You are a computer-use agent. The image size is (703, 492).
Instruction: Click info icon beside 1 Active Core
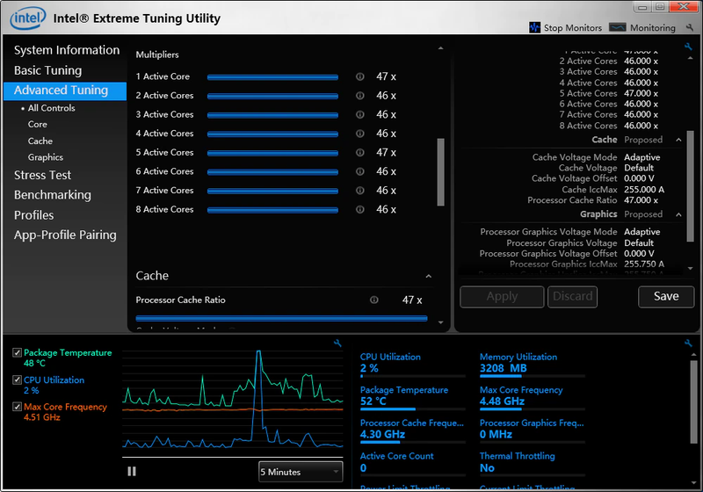pyautogui.click(x=359, y=76)
